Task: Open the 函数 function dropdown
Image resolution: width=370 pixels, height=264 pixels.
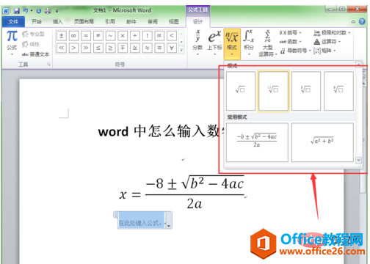Action: point(290,42)
